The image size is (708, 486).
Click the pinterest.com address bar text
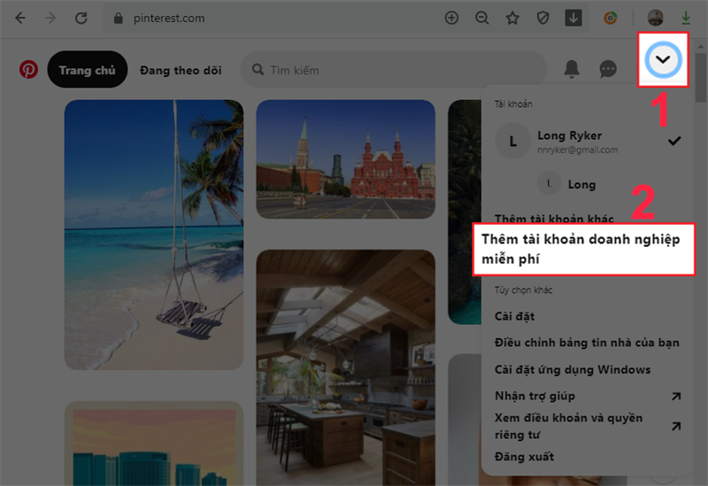[169, 18]
